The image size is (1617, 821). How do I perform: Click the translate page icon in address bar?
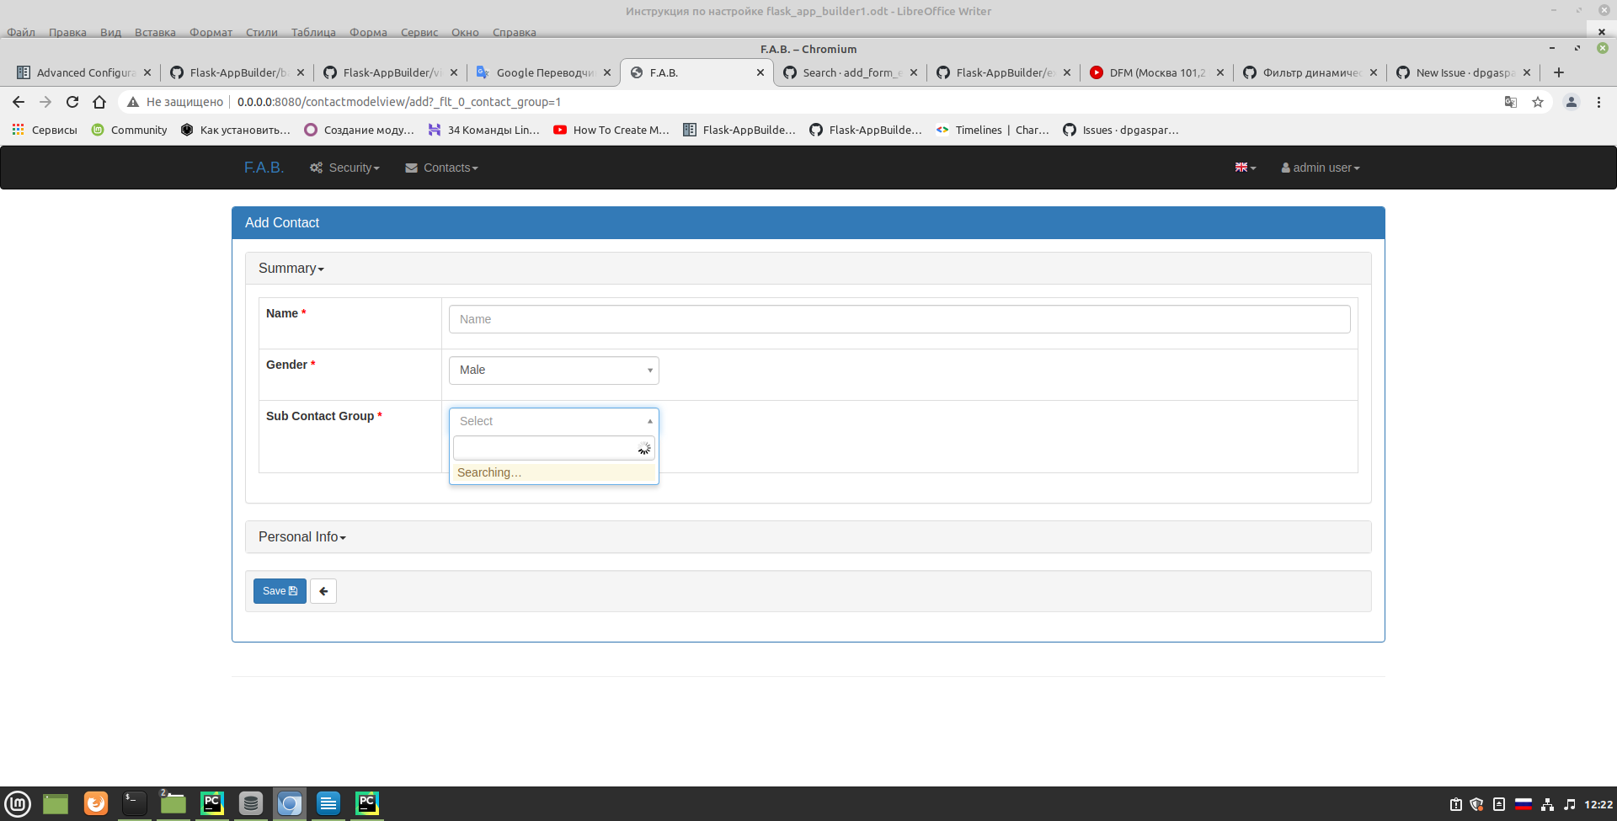point(1511,102)
